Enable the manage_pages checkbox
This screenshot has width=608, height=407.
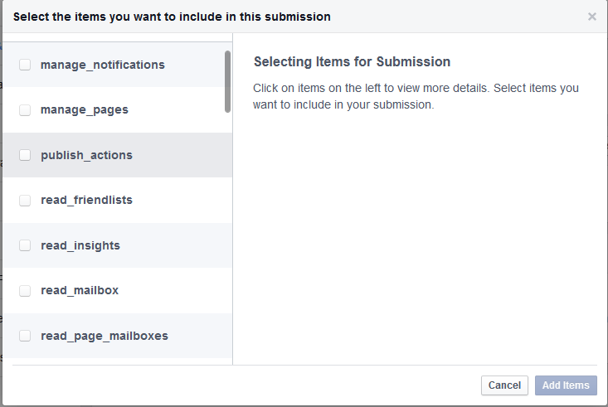(x=25, y=110)
